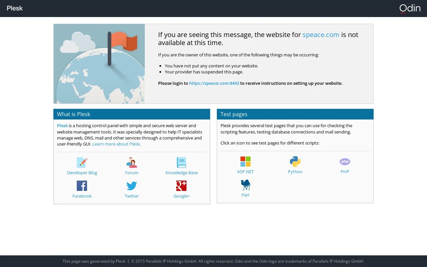Open the Facebook logo icon
This screenshot has width=427, height=267.
[82, 186]
